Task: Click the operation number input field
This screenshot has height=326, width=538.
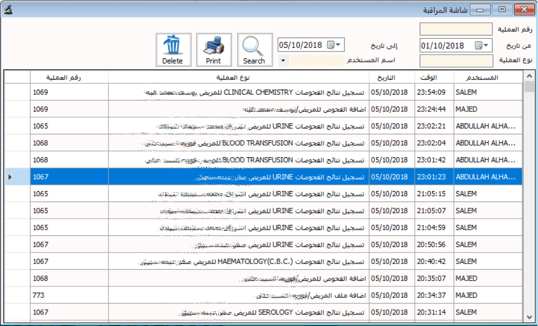Action: [x=456, y=29]
